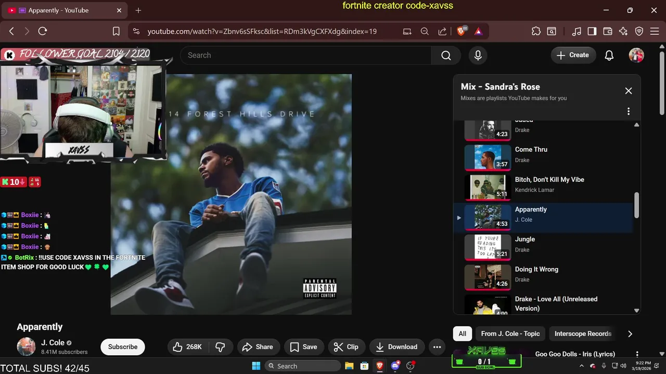Click the album art video player
Screen dimensions: 666x374
tap(231, 194)
